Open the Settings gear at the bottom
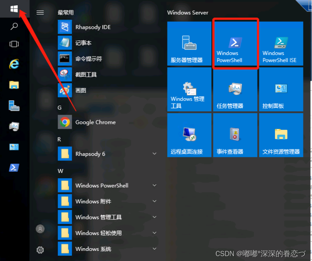Image resolution: width=312 pixels, height=261 pixels. 40,250
